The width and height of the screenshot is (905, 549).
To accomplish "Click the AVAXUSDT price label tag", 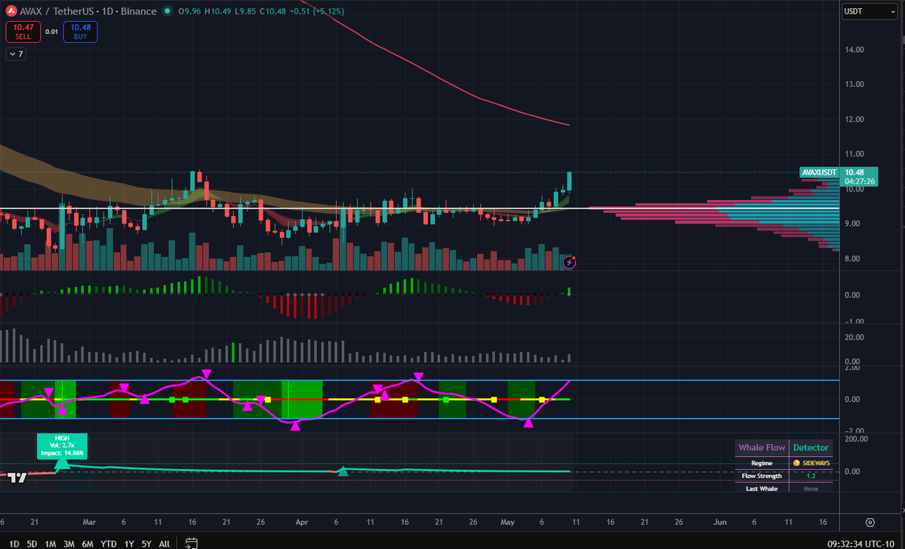I will 819,173.
